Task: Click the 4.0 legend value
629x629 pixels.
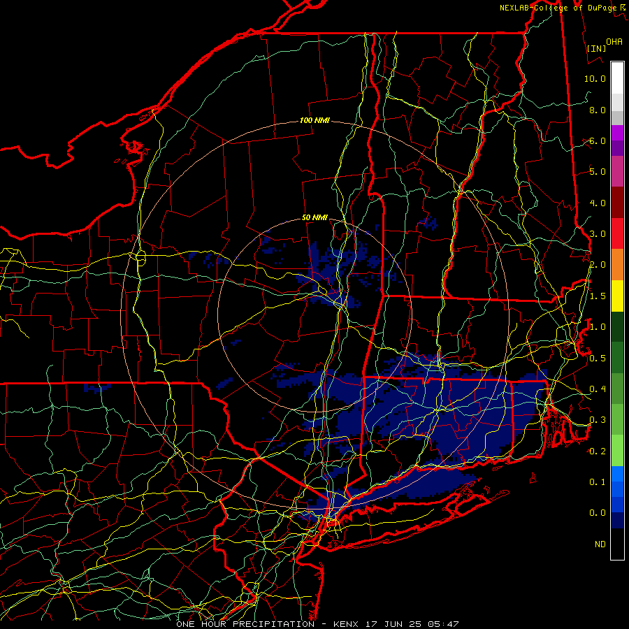Action: (598, 203)
